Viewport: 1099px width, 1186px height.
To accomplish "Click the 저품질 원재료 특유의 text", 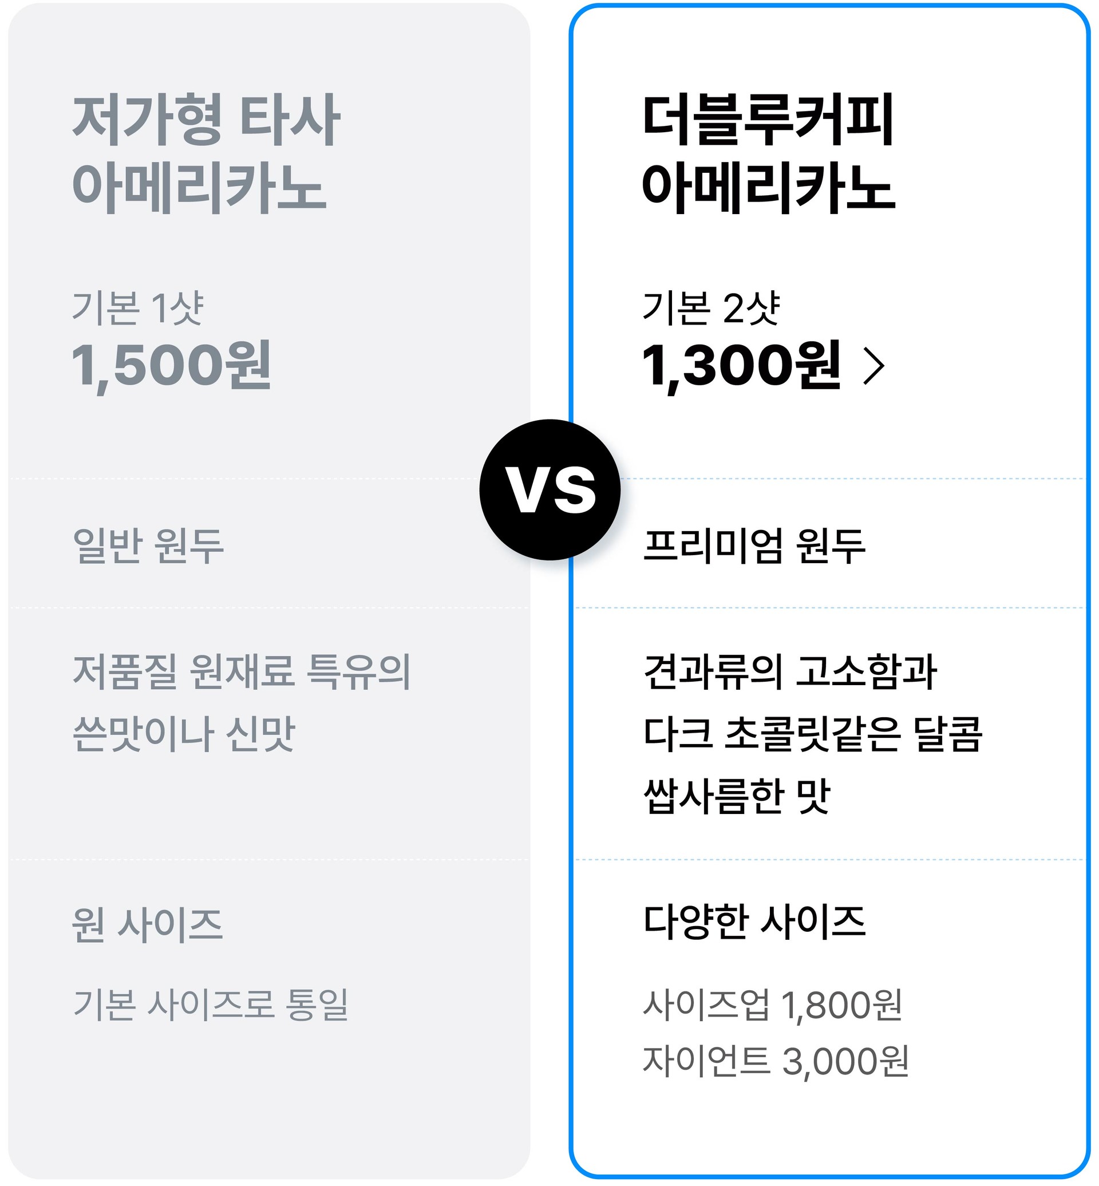I will (242, 672).
